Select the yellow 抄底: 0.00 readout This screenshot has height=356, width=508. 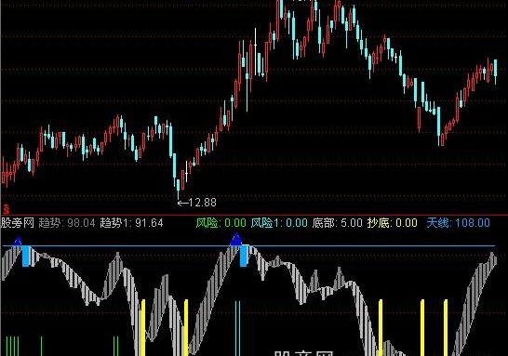392,223
